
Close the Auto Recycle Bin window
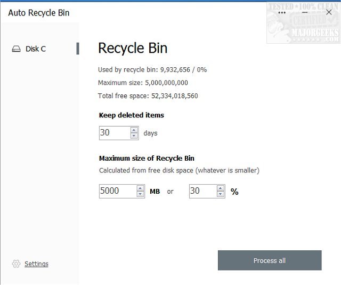pos(329,12)
